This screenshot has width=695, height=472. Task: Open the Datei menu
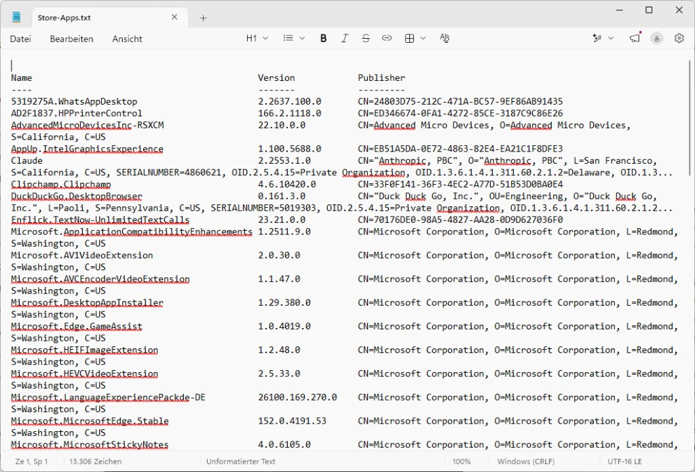pyautogui.click(x=20, y=39)
